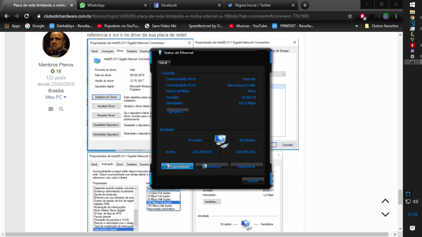Expand the Meu PC dropdown
Screen dimensions: 422x237
coord(56,97)
